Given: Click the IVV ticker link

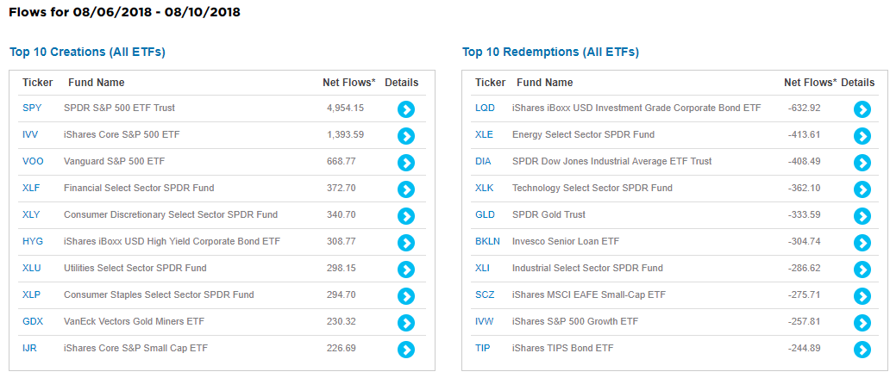Looking at the screenshot, I should click(30, 134).
